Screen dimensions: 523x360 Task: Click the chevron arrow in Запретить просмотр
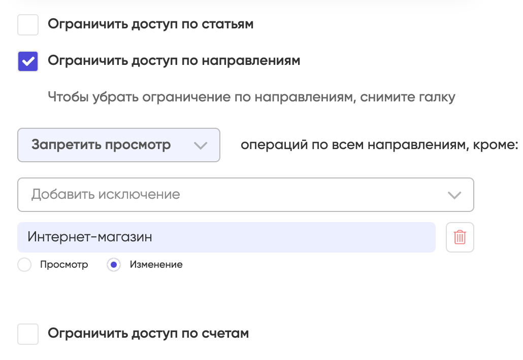pos(201,146)
